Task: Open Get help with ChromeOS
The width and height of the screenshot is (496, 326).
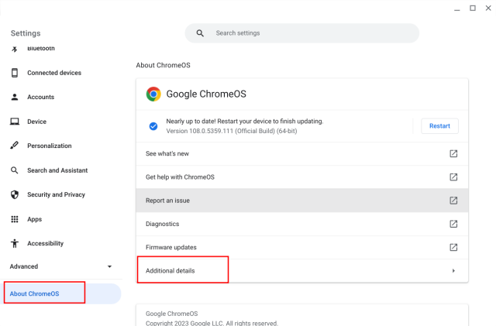Action: 302,177
